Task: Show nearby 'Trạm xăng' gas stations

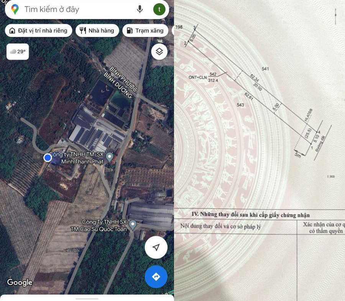Action: click(145, 31)
